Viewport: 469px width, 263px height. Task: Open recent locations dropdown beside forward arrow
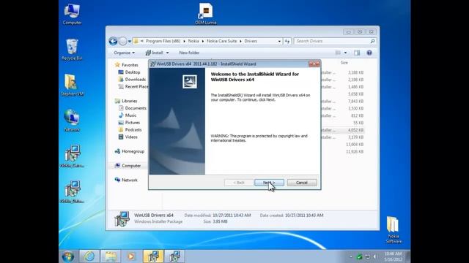point(130,42)
